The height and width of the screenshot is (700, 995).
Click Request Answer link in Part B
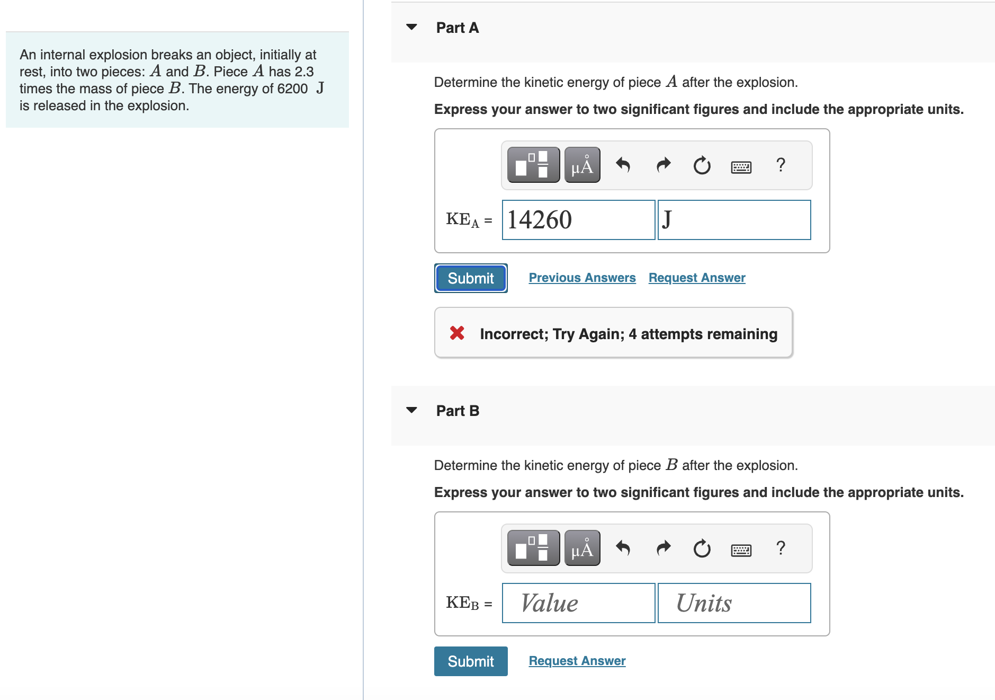point(577,660)
